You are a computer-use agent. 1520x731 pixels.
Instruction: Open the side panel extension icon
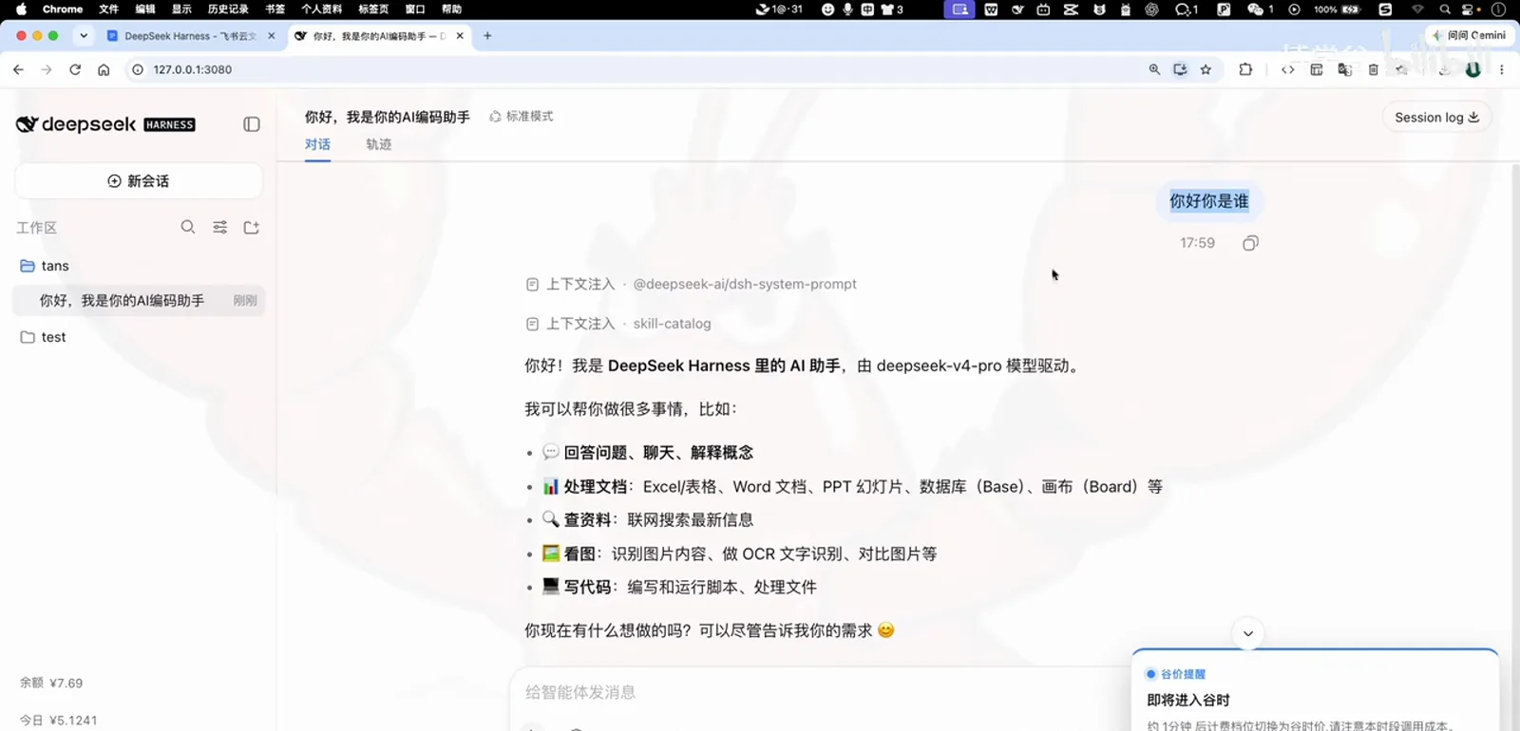[1316, 69]
